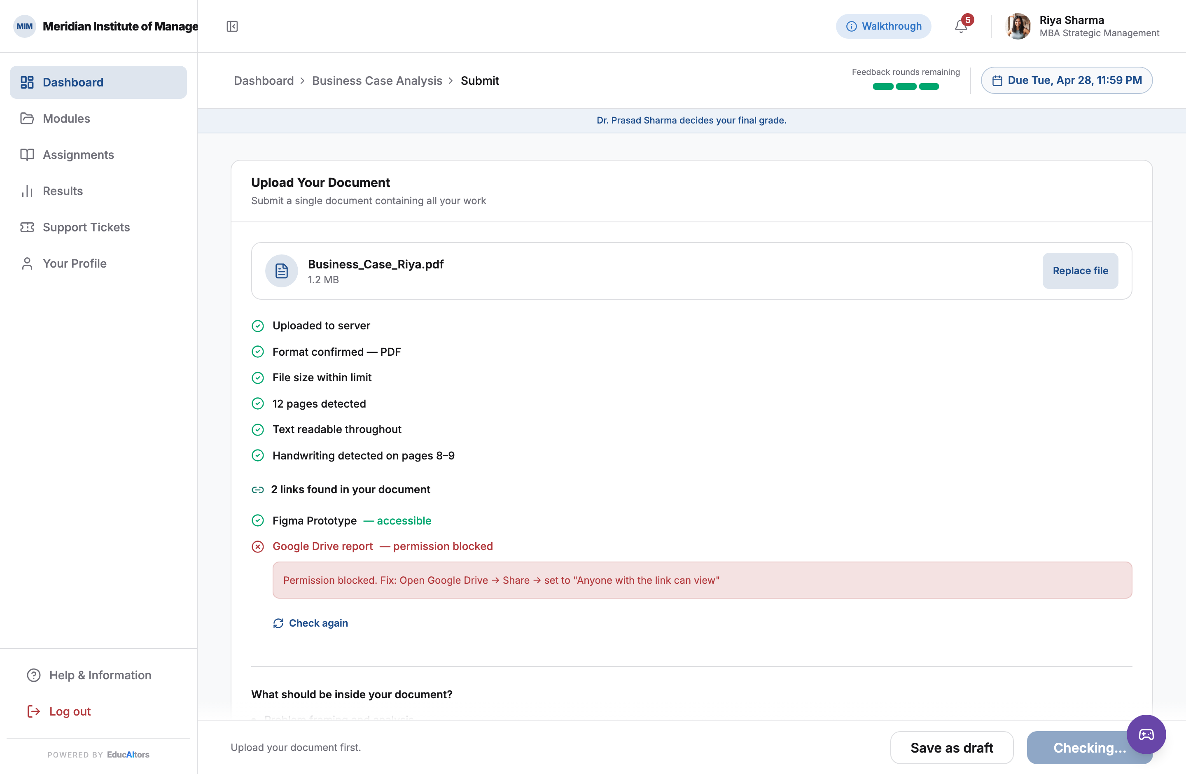The width and height of the screenshot is (1186, 774).
Task: Click the Google Drive blocked error icon
Action: click(x=258, y=547)
